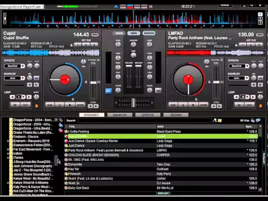Click left deck loop IN button

tap(15, 105)
